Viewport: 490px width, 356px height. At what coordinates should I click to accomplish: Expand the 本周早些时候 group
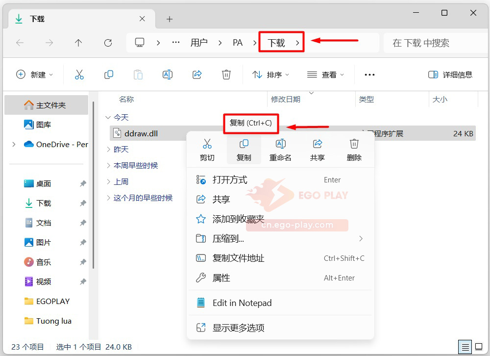[x=108, y=165]
